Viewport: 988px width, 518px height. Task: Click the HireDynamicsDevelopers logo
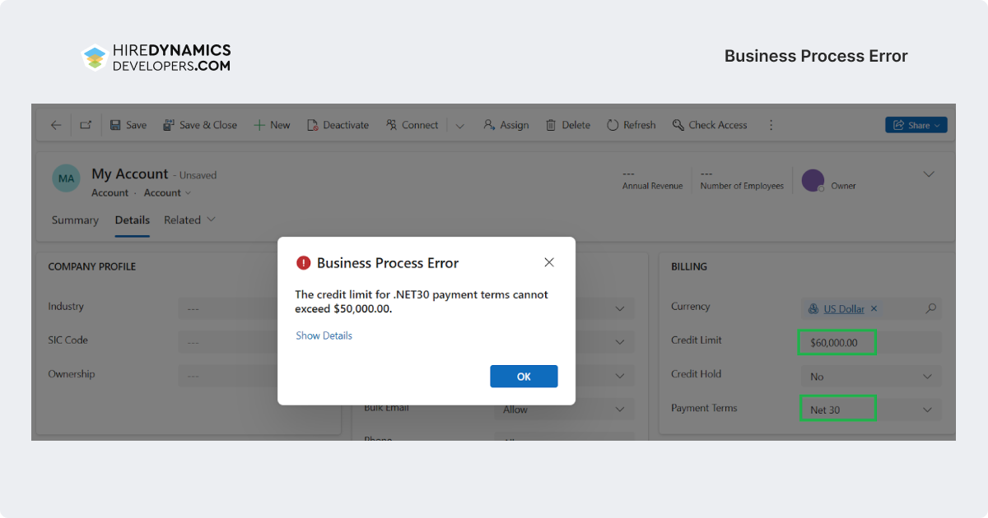coord(156,58)
